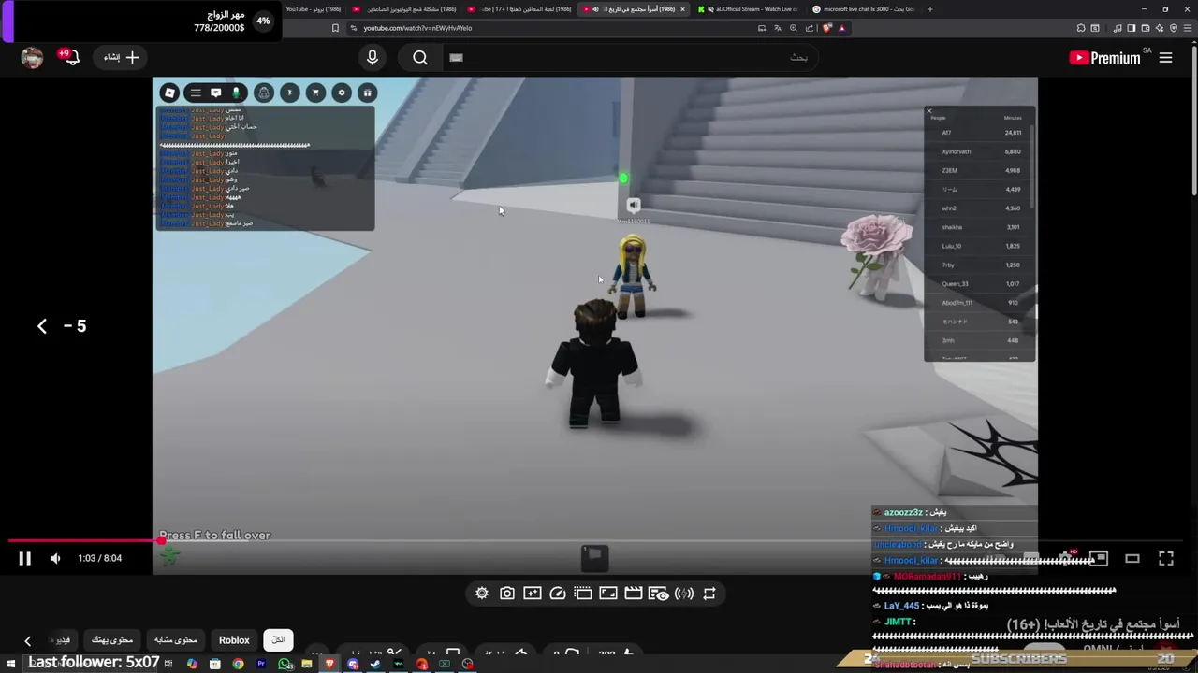Open File Explorer from the taskbar
The height and width of the screenshot is (673, 1198).
coord(307,665)
